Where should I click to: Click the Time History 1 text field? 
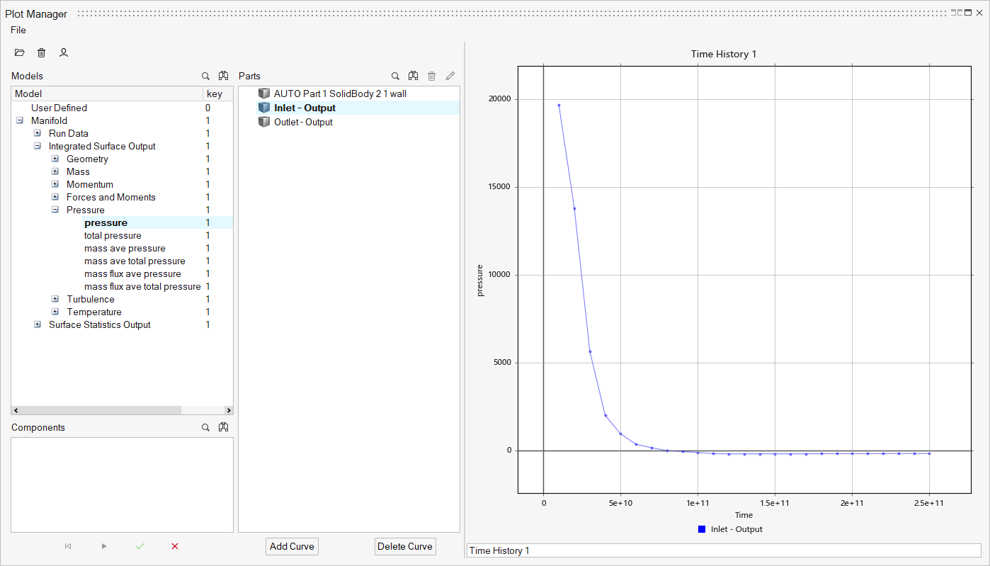[723, 550]
